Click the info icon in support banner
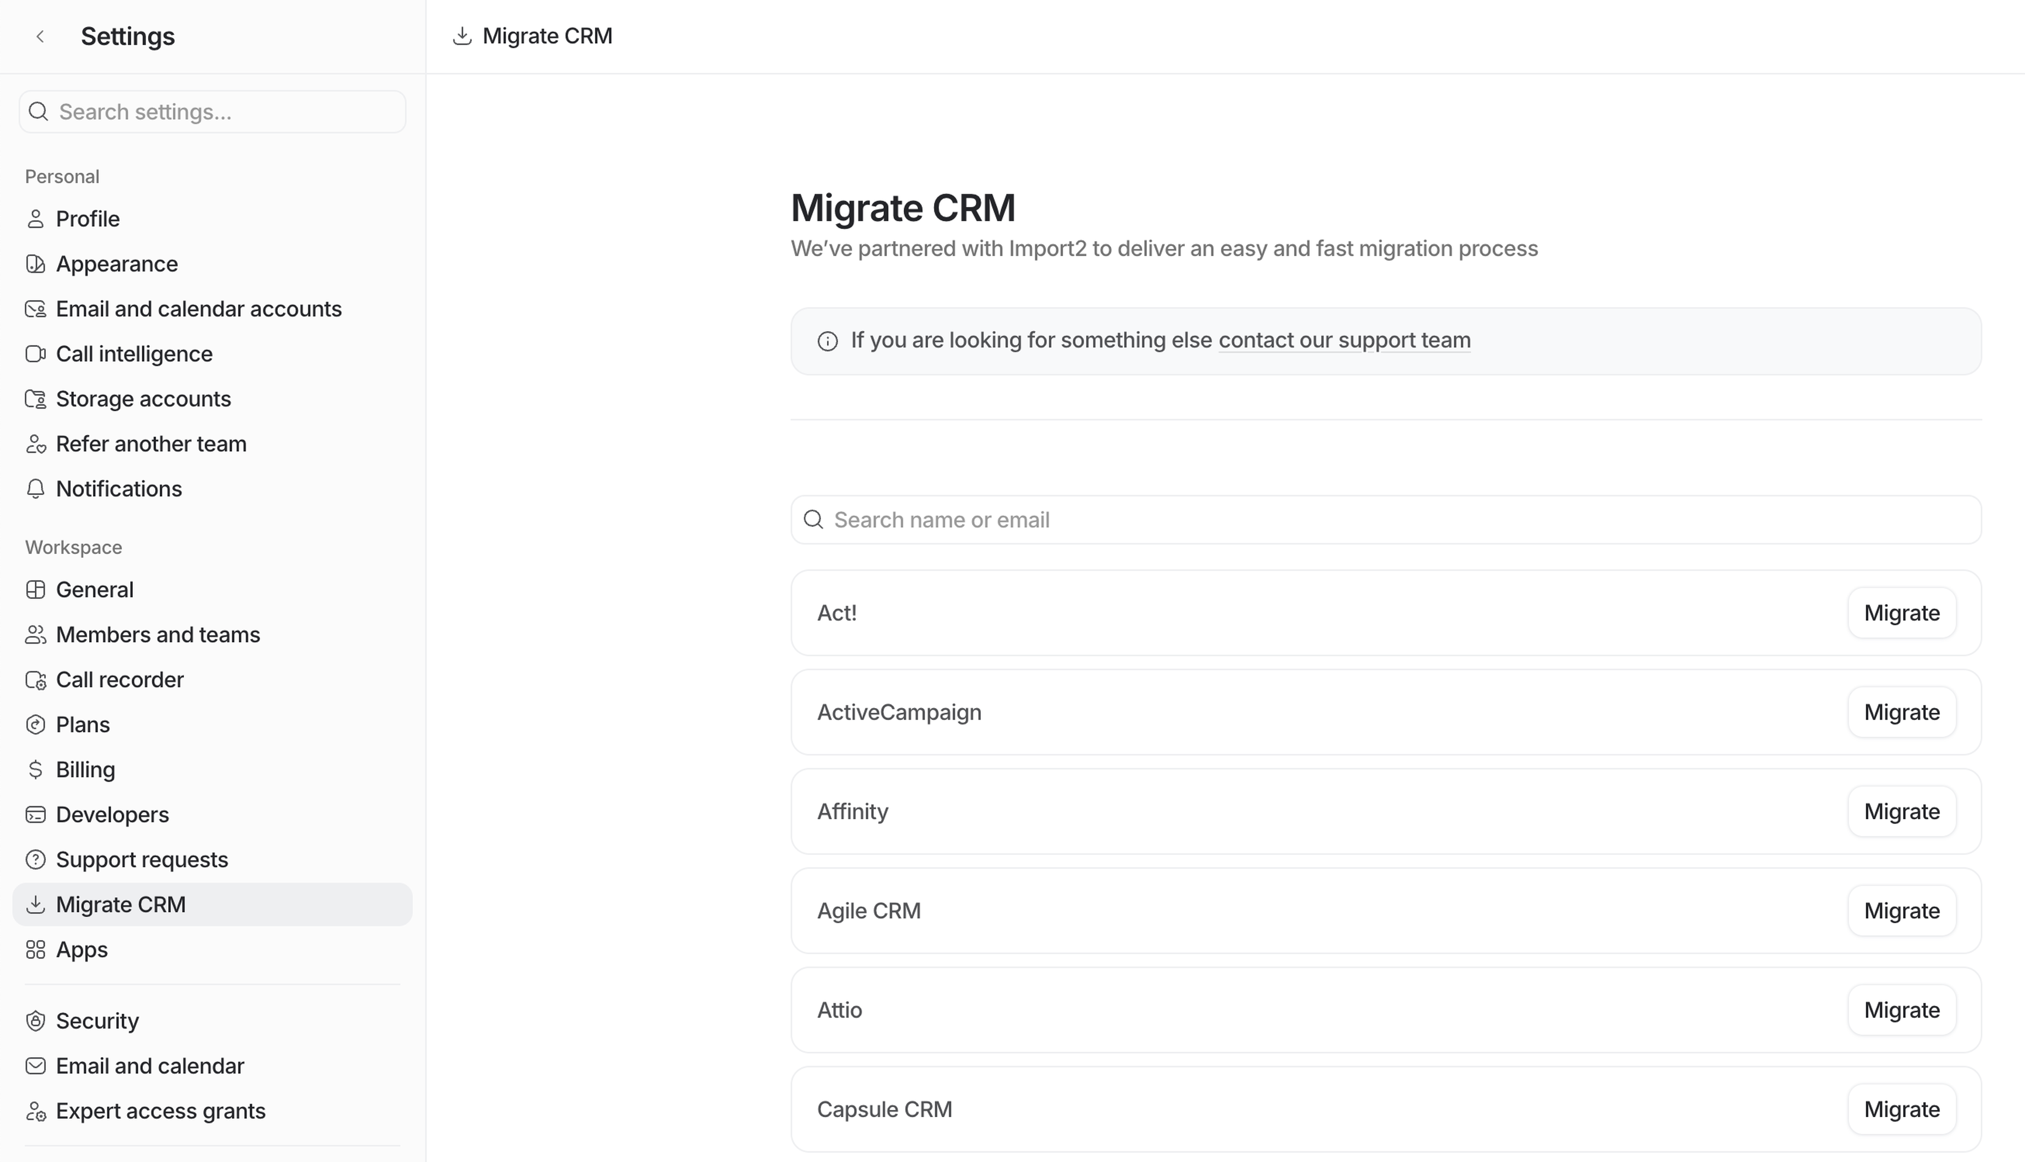 coord(828,342)
